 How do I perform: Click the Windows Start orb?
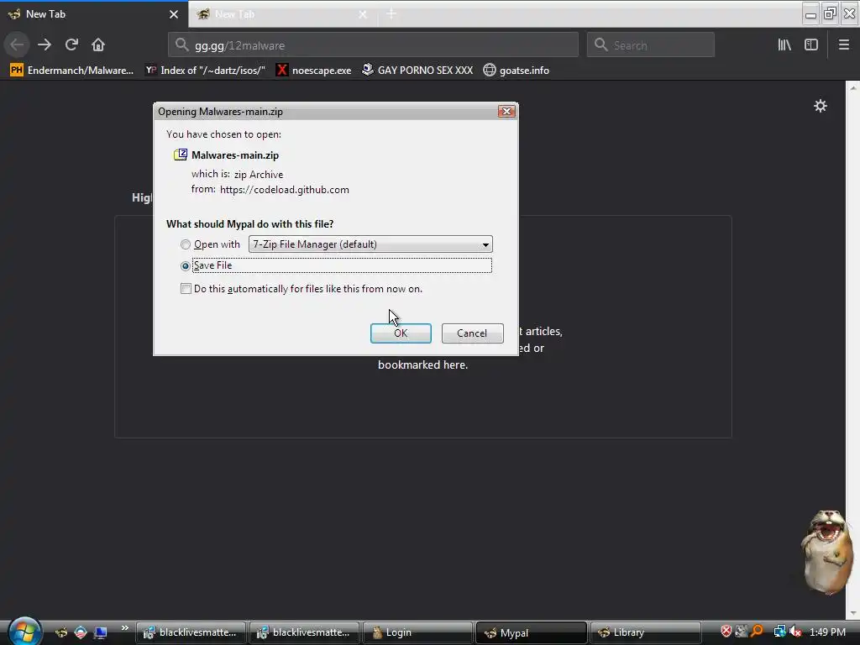[x=24, y=632]
